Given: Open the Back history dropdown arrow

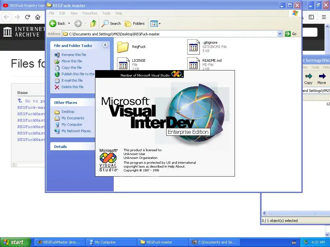Looking at the screenshot, I should coord(69,23).
